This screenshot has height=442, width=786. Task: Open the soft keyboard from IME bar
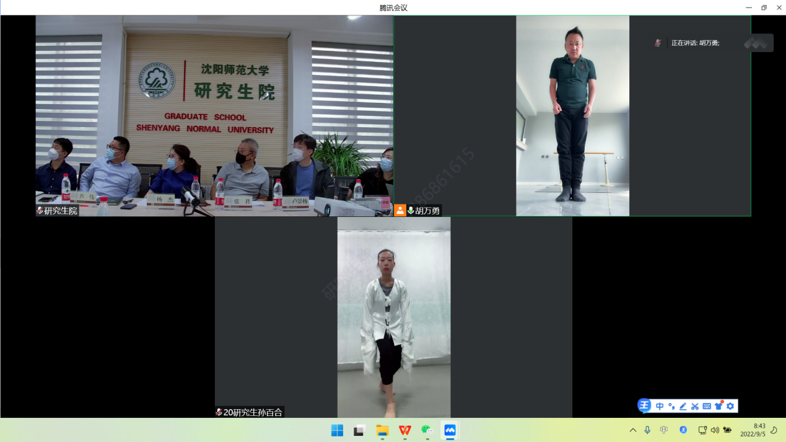coord(707,406)
